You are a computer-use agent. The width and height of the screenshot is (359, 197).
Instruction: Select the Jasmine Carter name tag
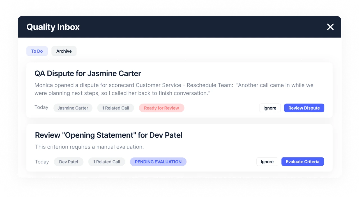click(73, 108)
